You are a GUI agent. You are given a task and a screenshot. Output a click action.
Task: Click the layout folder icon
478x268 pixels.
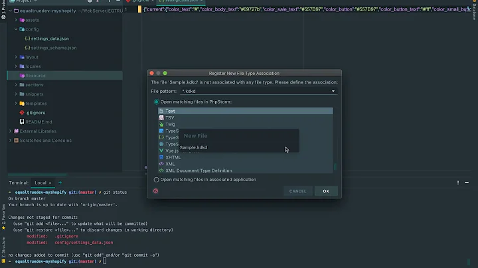(22, 57)
